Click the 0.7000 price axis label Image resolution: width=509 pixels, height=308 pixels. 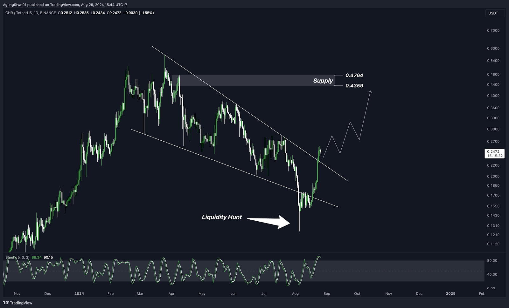coord(493,30)
